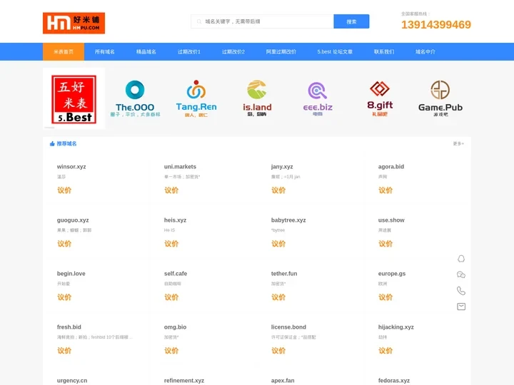514x385 pixels.
Task: Click 议价 price under agora.bid
Action: coord(385,190)
